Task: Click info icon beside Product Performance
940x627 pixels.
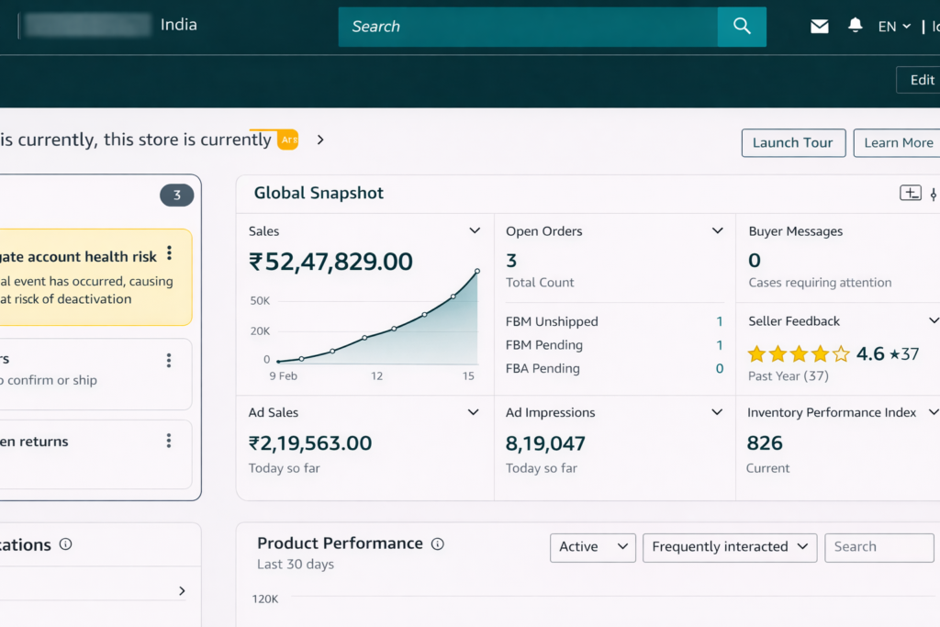Action: [438, 543]
